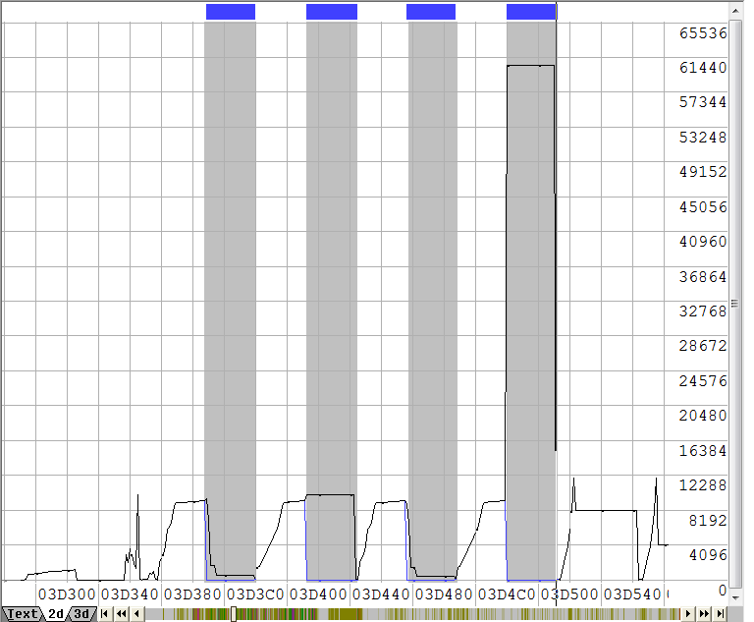Click the address label 03D380
Screen dimensions: 754x622
pyautogui.click(x=192, y=594)
